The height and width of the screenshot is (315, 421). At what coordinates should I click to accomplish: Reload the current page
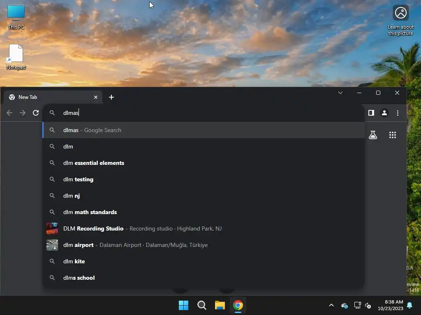tap(36, 113)
